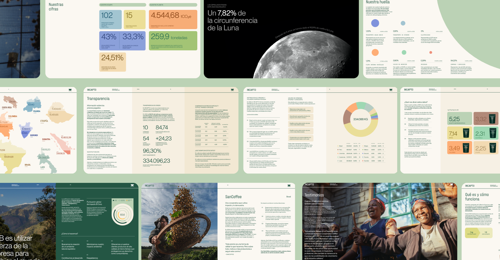Viewport: 500px width, 260px height.
Task: Click the '334.096,23' kilos figure
Action: tap(156, 161)
